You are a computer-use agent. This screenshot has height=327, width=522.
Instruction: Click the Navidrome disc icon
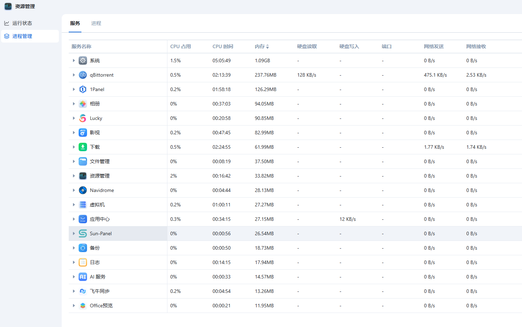(x=83, y=190)
